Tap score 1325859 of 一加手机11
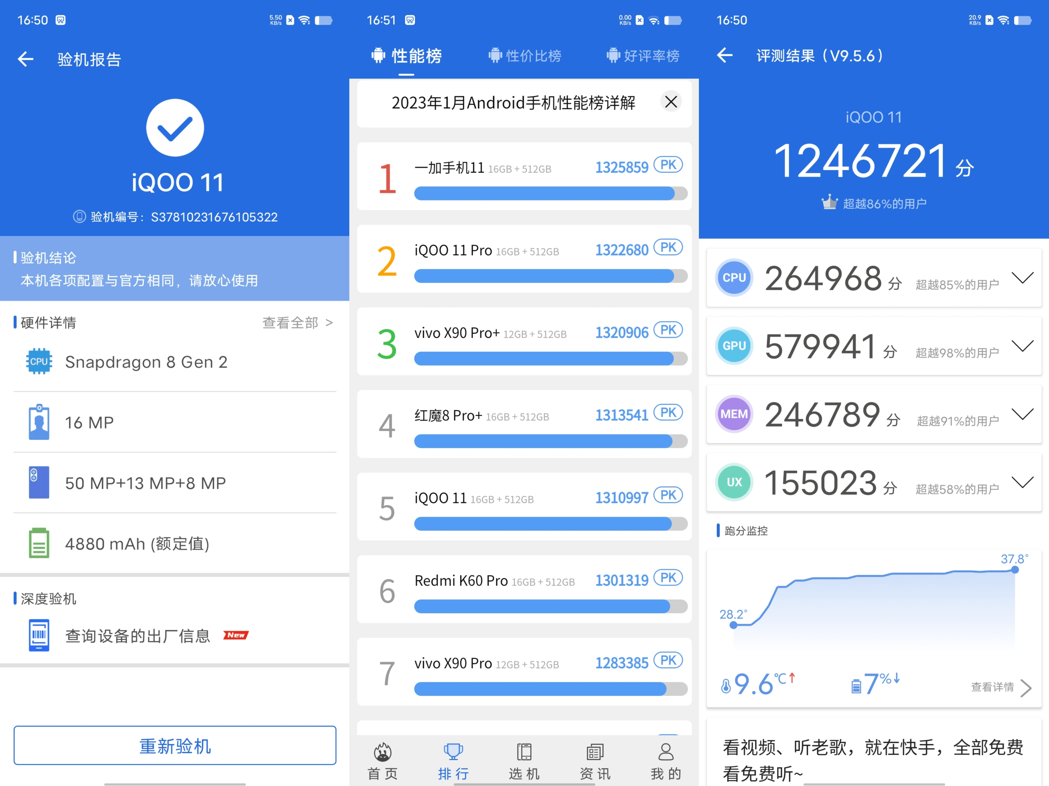 (x=622, y=167)
